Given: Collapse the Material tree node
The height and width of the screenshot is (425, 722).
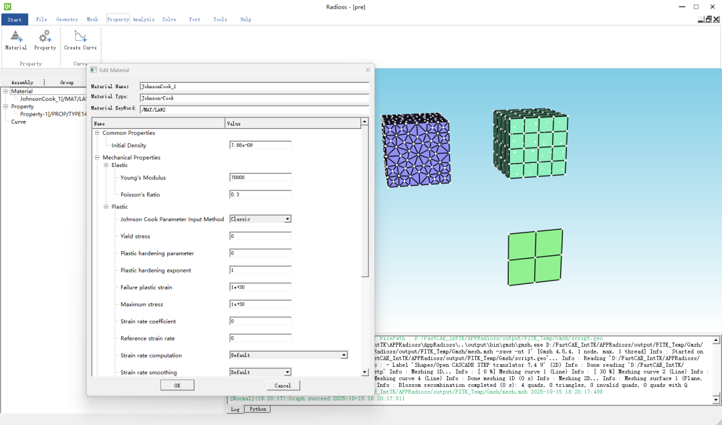Looking at the screenshot, I should 6,91.
